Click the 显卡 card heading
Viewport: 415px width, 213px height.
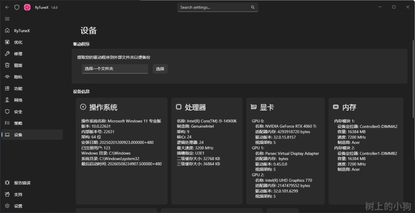[x=267, y=107]
